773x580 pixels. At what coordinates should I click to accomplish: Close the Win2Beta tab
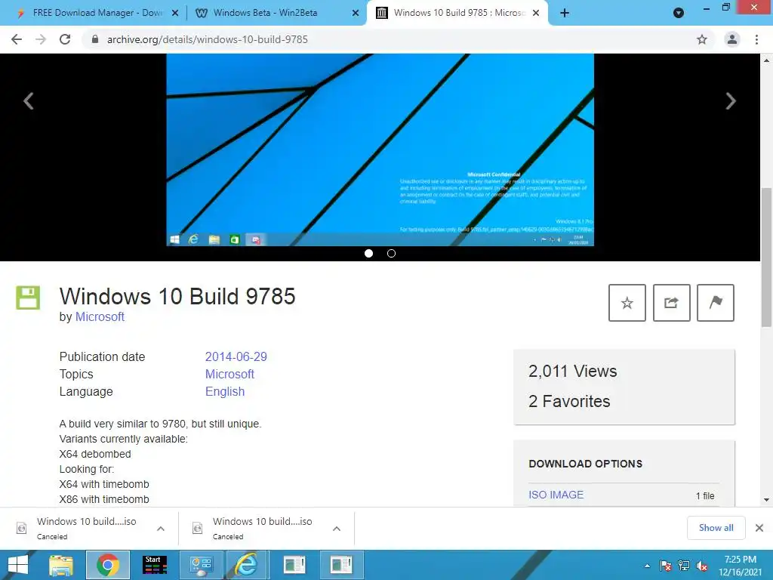point(356,14)
